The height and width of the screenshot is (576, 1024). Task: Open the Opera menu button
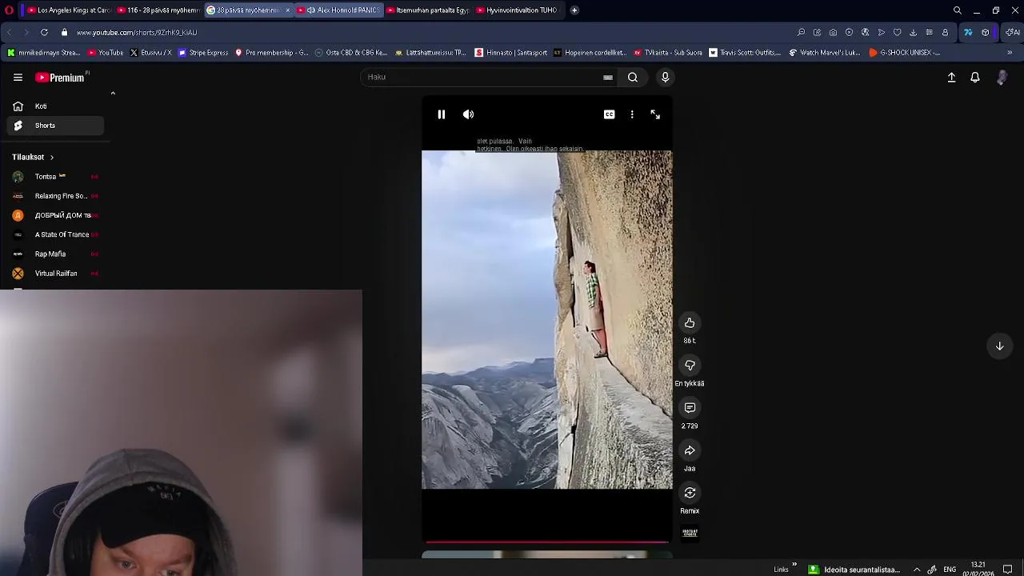pyautogui.click(x=8, y=10)
